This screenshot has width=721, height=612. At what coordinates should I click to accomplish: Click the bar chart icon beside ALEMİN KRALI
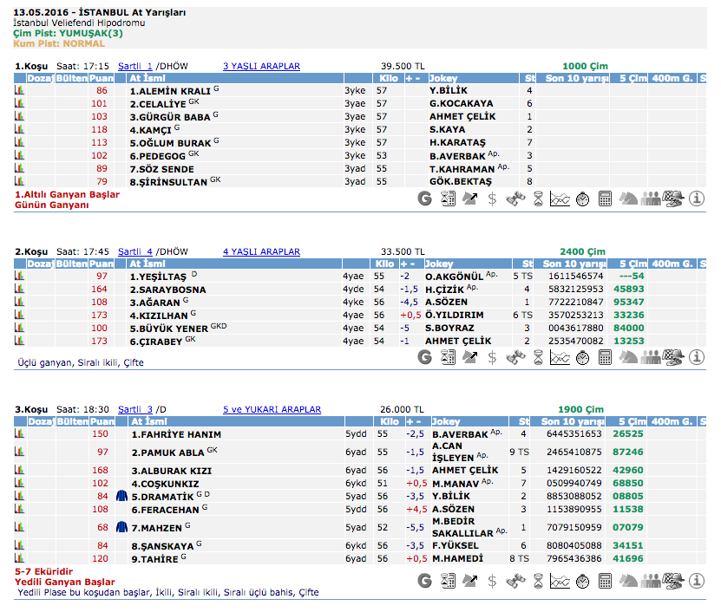[19, 90]
